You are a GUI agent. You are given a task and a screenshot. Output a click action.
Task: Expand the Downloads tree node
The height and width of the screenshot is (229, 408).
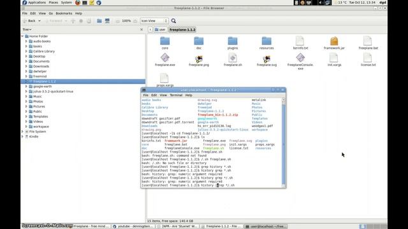26,66
